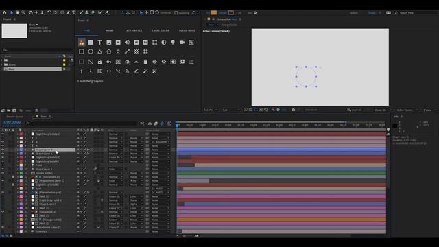Click the key icon in filter panel
Viewport: 439px width, 247px height.
point(109,62)
